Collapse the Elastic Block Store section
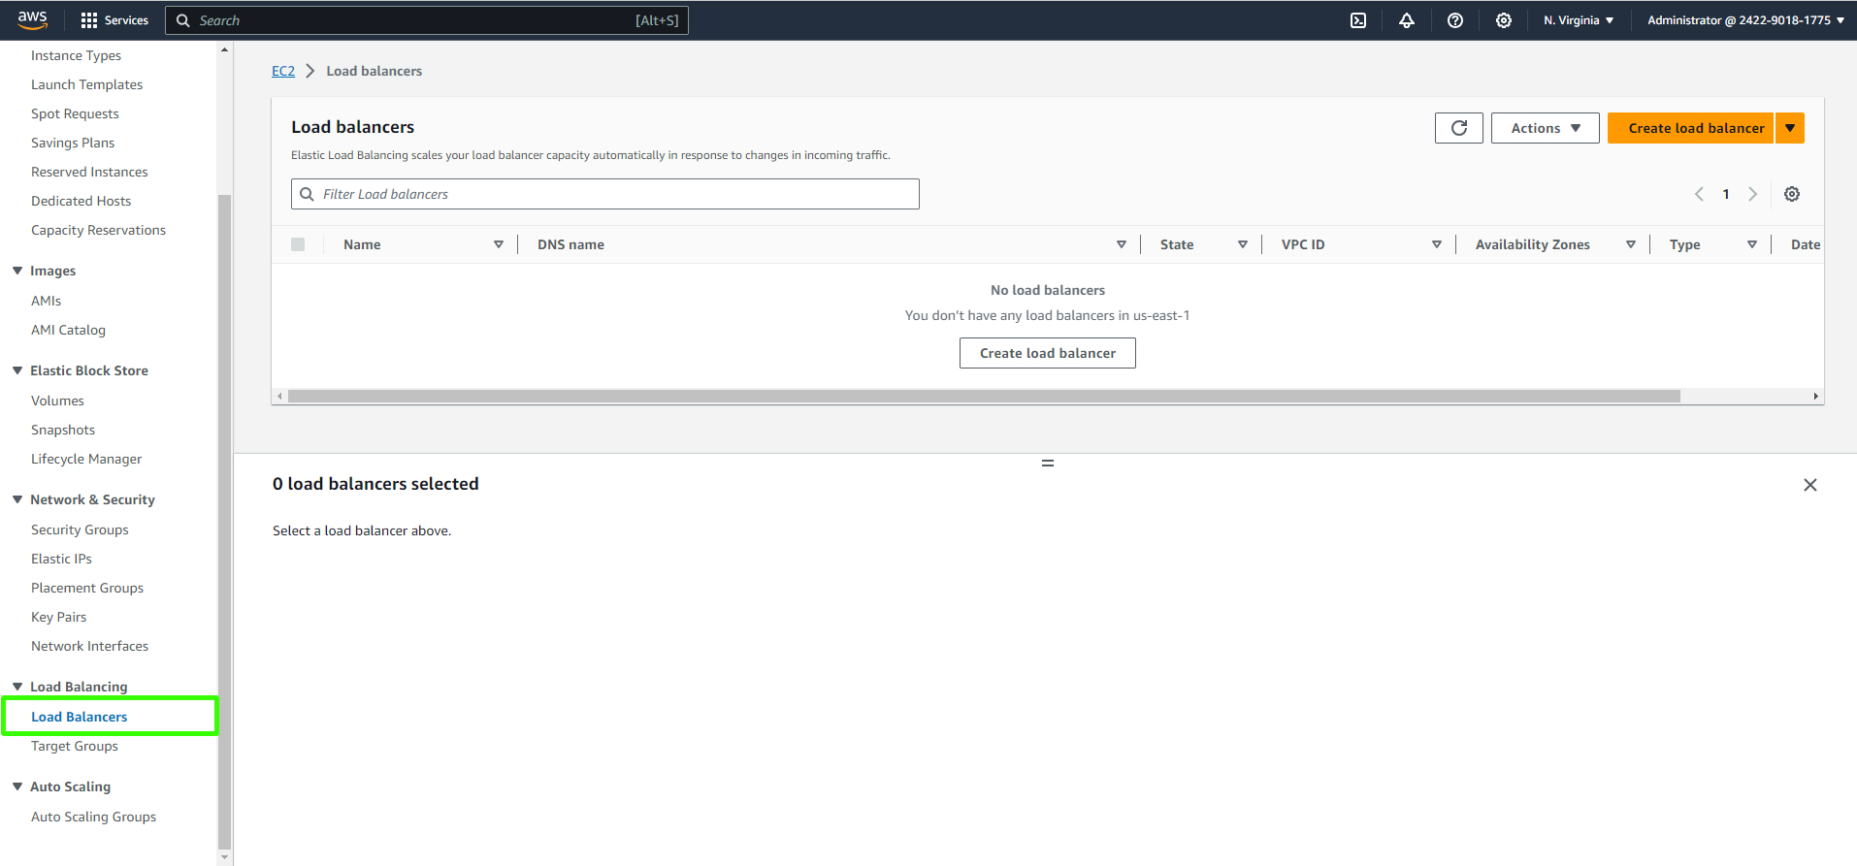The image size is (1857, 866). point(17,370)
